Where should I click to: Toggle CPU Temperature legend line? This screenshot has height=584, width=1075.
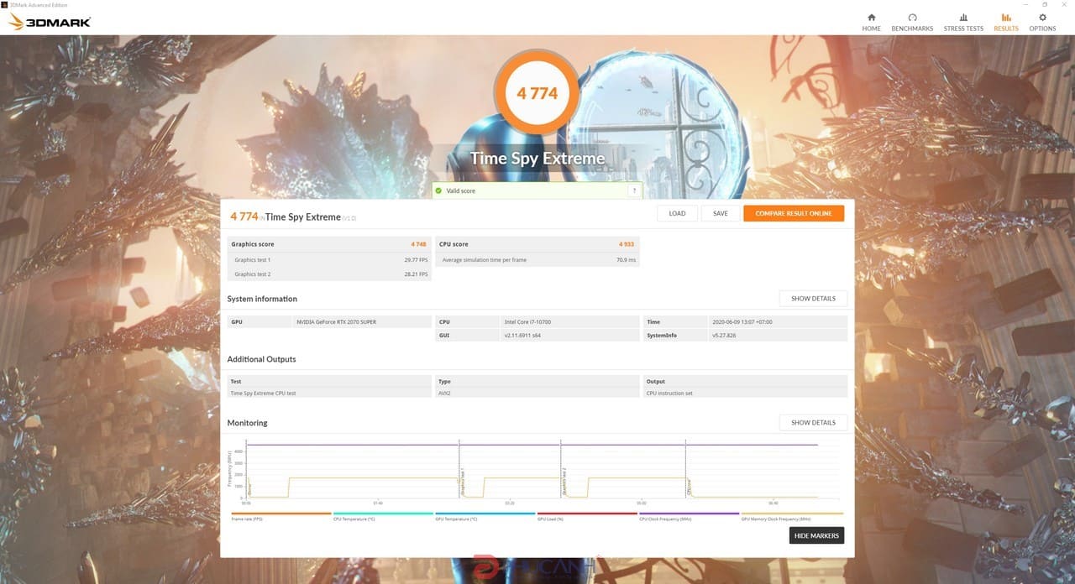point(383,516)
